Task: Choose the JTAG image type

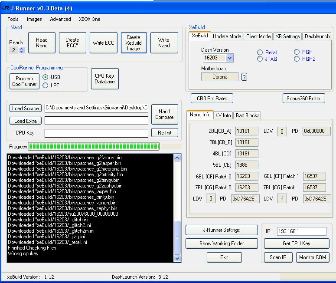Action: pos(260,59)
